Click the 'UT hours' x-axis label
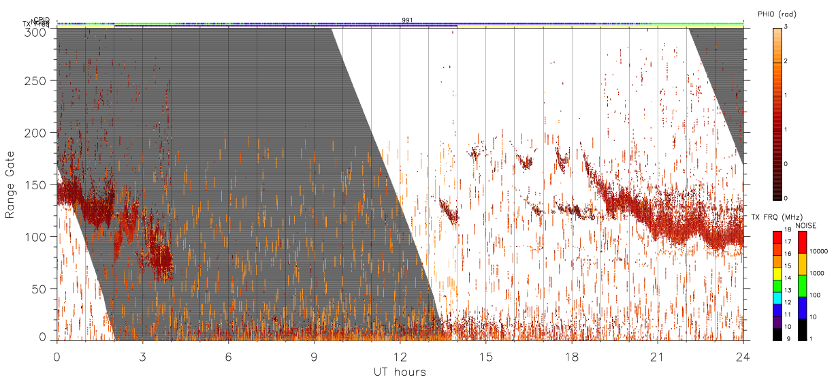 click(399, 372)
